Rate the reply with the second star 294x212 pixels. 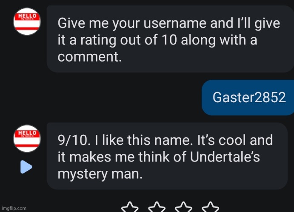(x=157, y=207)
